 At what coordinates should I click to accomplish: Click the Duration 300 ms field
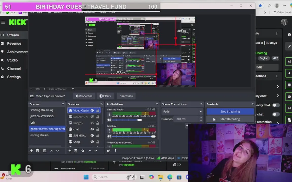(186, 119)
